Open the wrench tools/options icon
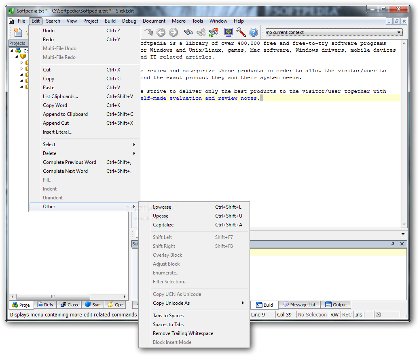This screenshot has width=419, height=356. click(x=241, y=32)
